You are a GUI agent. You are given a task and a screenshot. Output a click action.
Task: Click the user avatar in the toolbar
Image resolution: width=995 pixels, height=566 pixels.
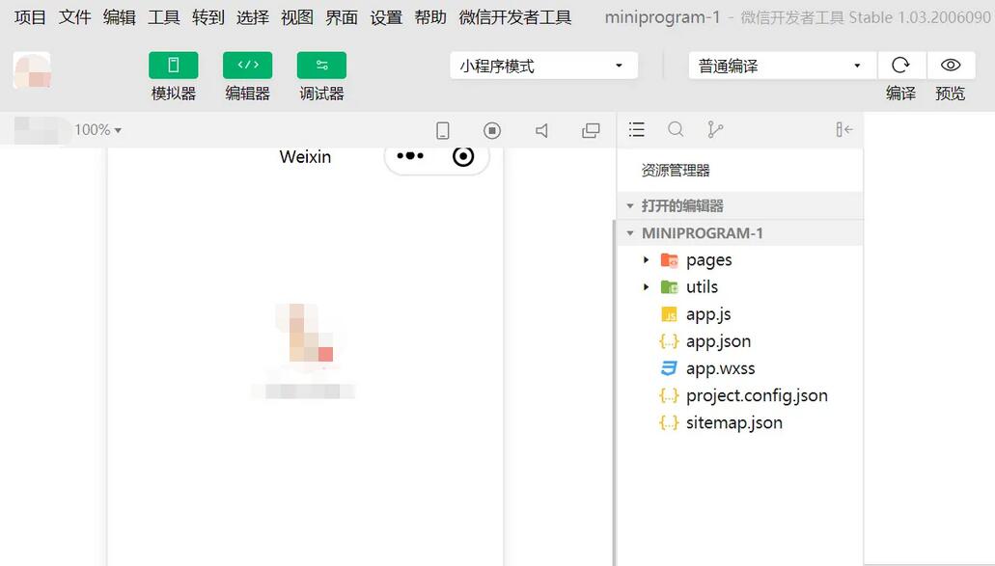click(x=32, y=69)
